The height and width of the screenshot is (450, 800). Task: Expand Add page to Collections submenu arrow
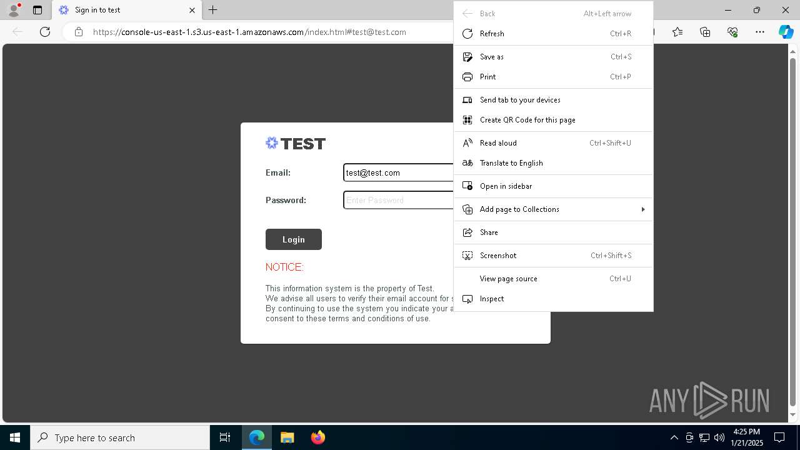[x=643, y=209]
